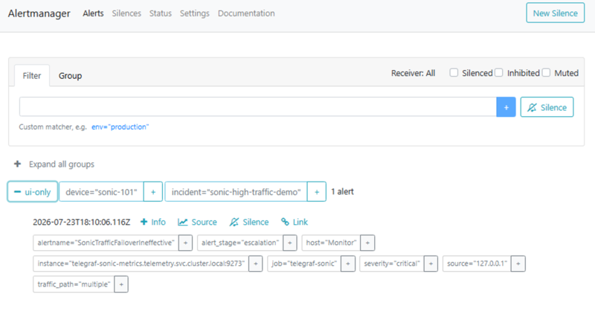Open the alert Source graph link
The image size is (595, 309).
197,222
